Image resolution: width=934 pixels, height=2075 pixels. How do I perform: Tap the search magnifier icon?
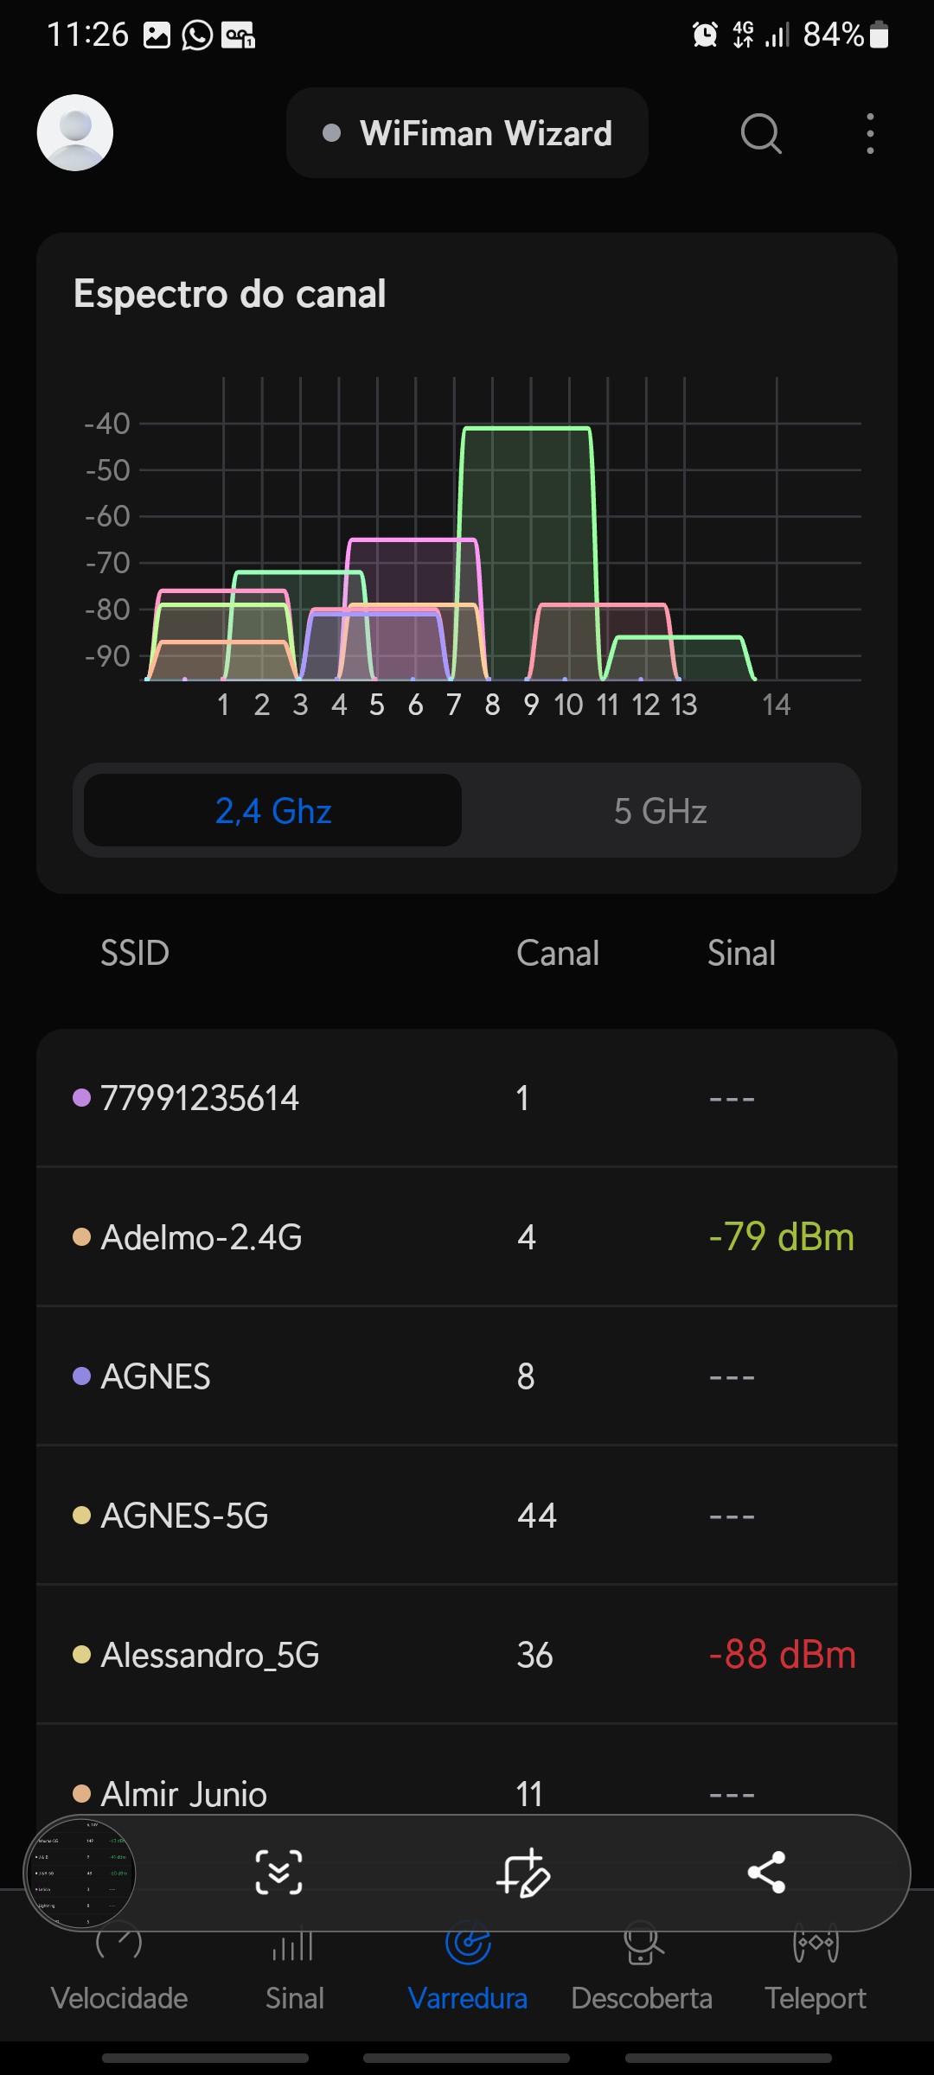pyautogui.click(x=761, y=134)
